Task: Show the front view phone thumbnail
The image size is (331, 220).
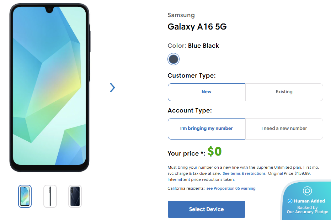Action: tap(25, 197)
